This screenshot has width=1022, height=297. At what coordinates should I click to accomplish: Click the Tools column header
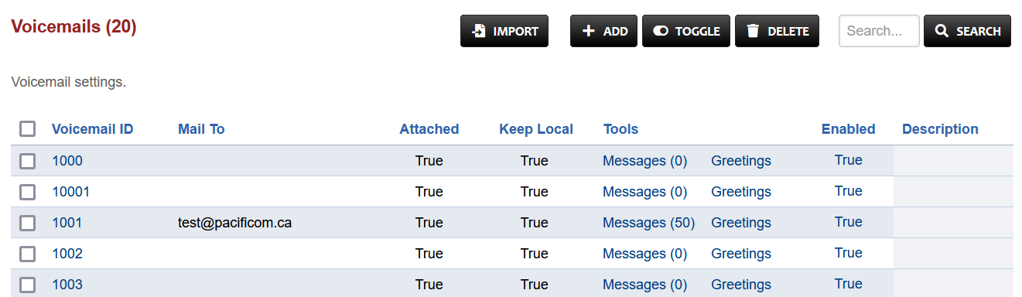[x=621, y=129]
